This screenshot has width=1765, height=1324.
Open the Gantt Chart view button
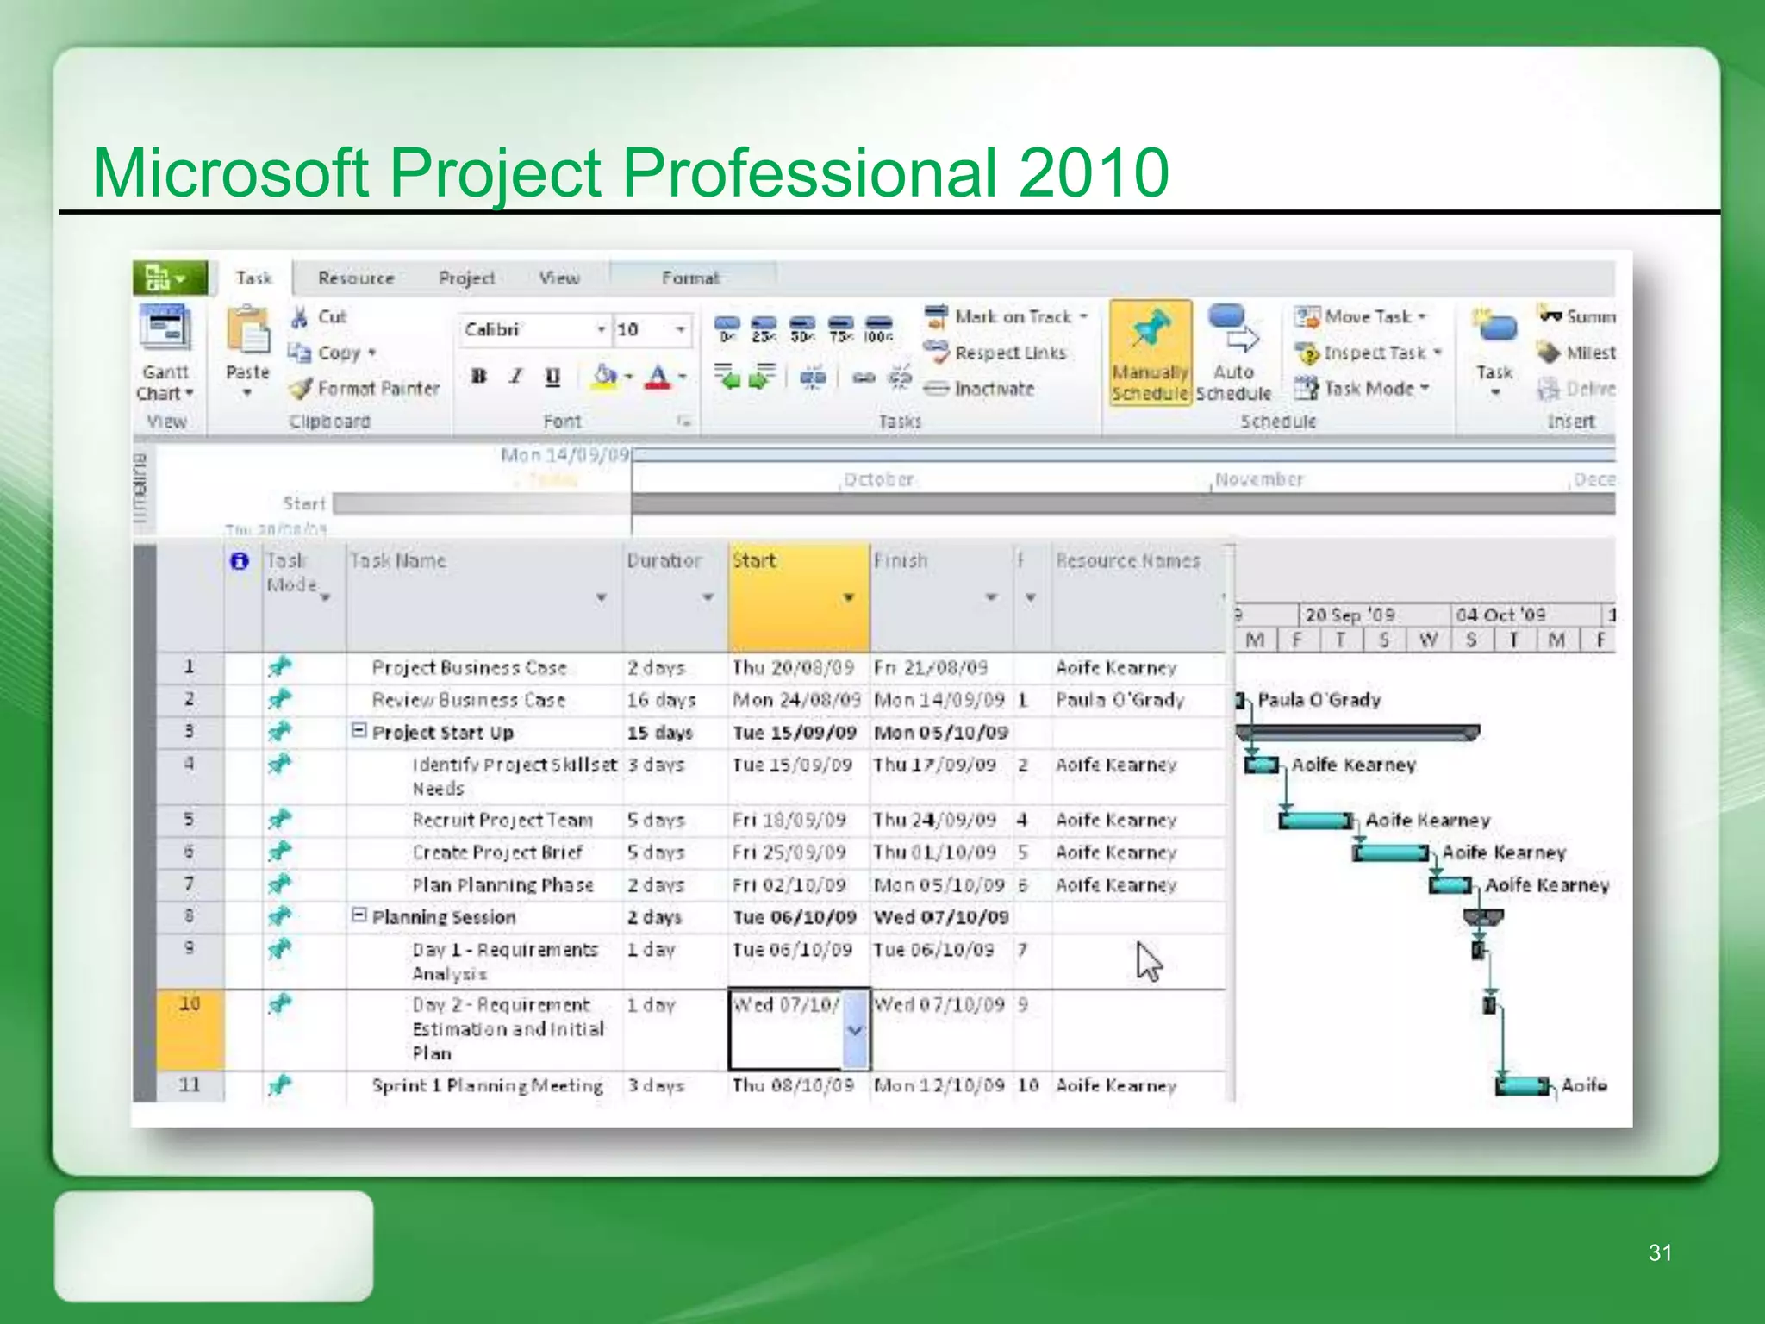pos(165,353)
